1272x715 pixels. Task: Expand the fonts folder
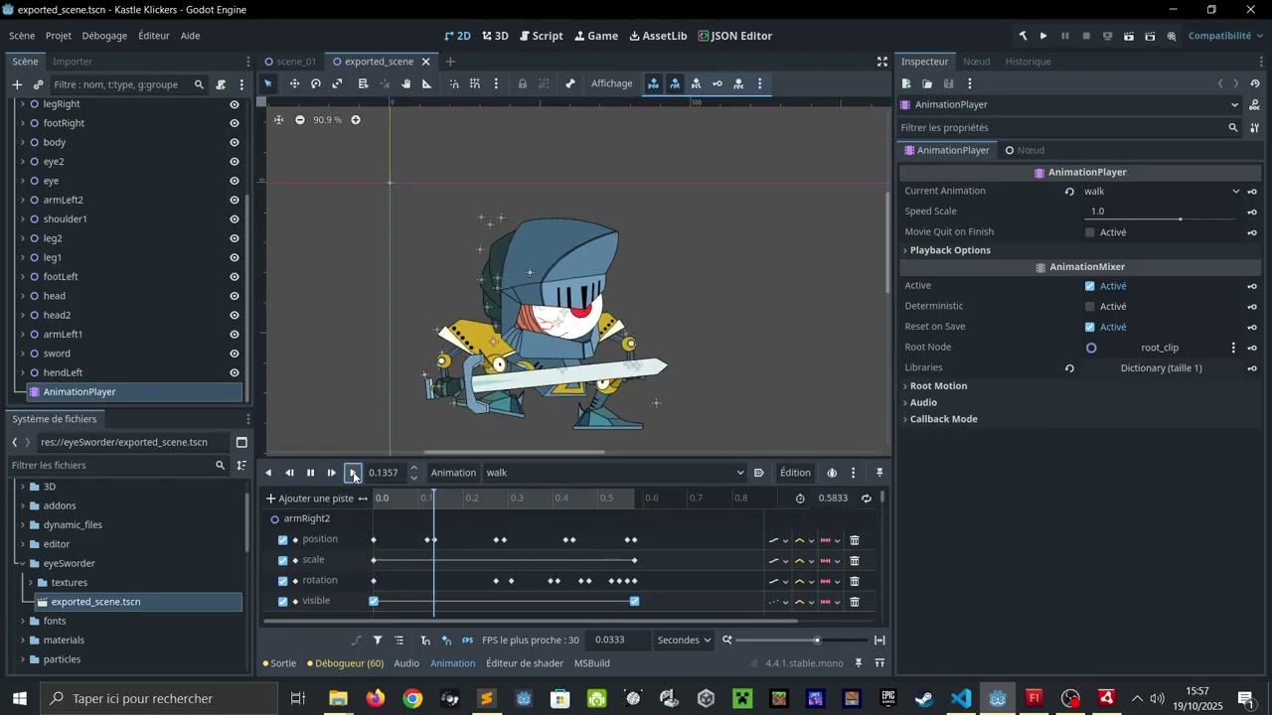pos(22,622)
